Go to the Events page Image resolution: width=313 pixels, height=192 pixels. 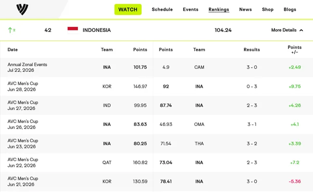tap(190, 9)
